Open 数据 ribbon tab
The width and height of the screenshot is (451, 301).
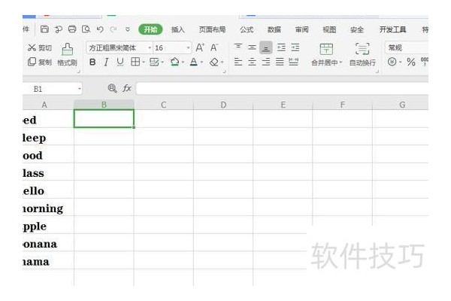coord(274,29)
